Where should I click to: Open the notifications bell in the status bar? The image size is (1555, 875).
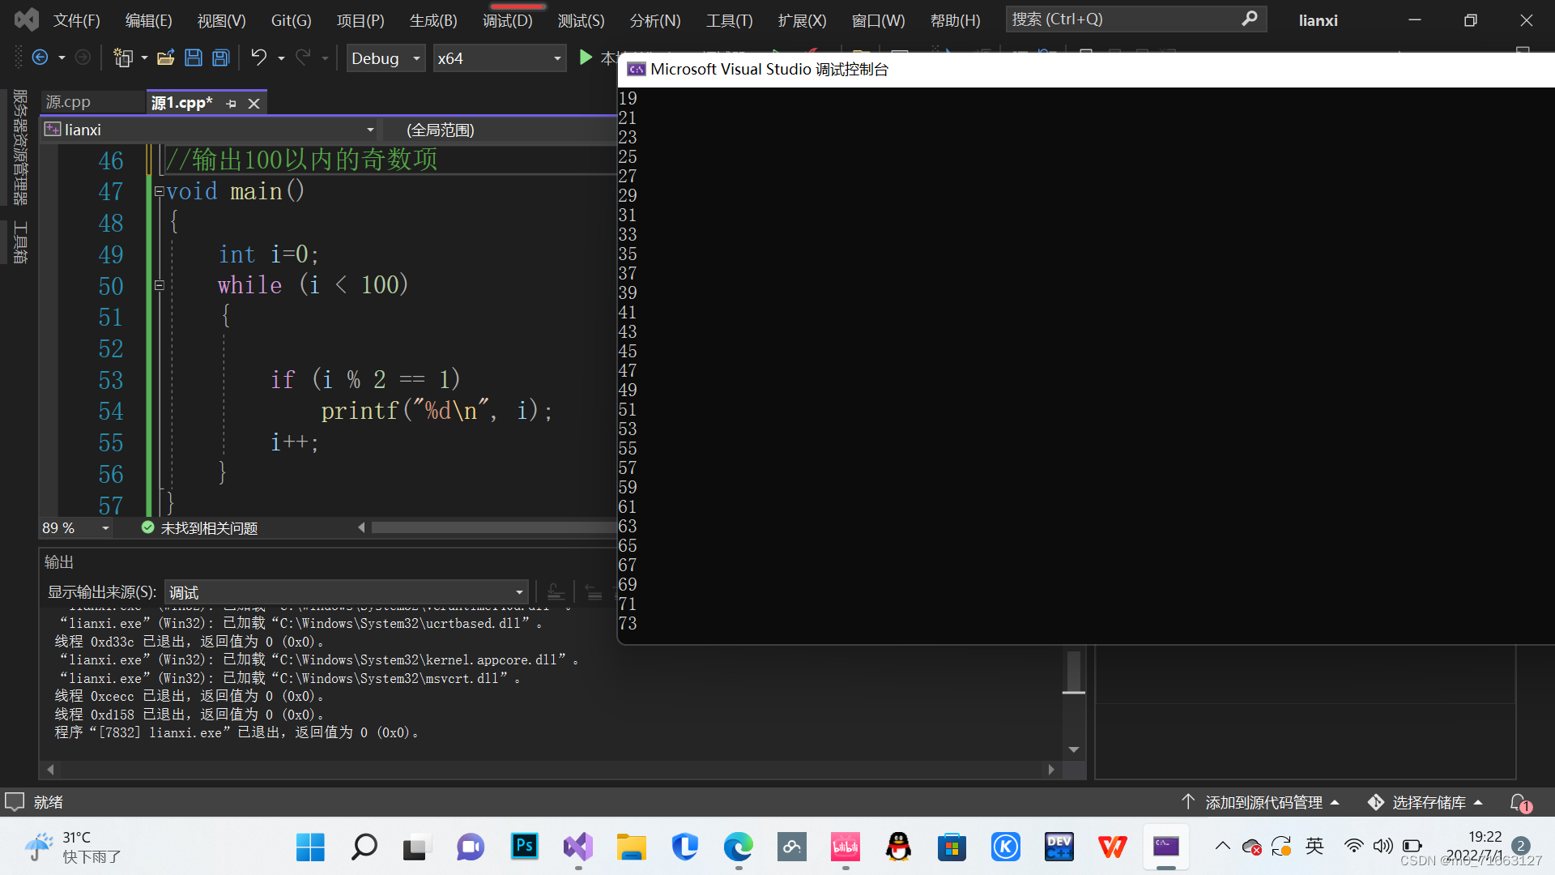(1519, 802)
